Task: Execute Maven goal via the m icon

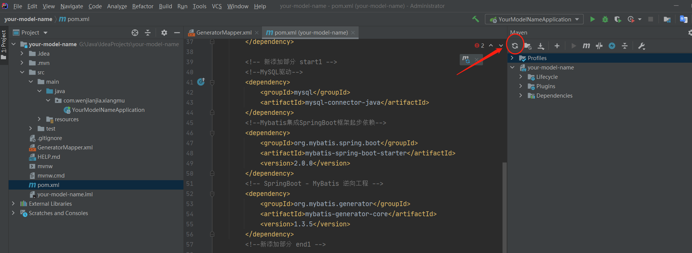Action: (x=586, y=46)
